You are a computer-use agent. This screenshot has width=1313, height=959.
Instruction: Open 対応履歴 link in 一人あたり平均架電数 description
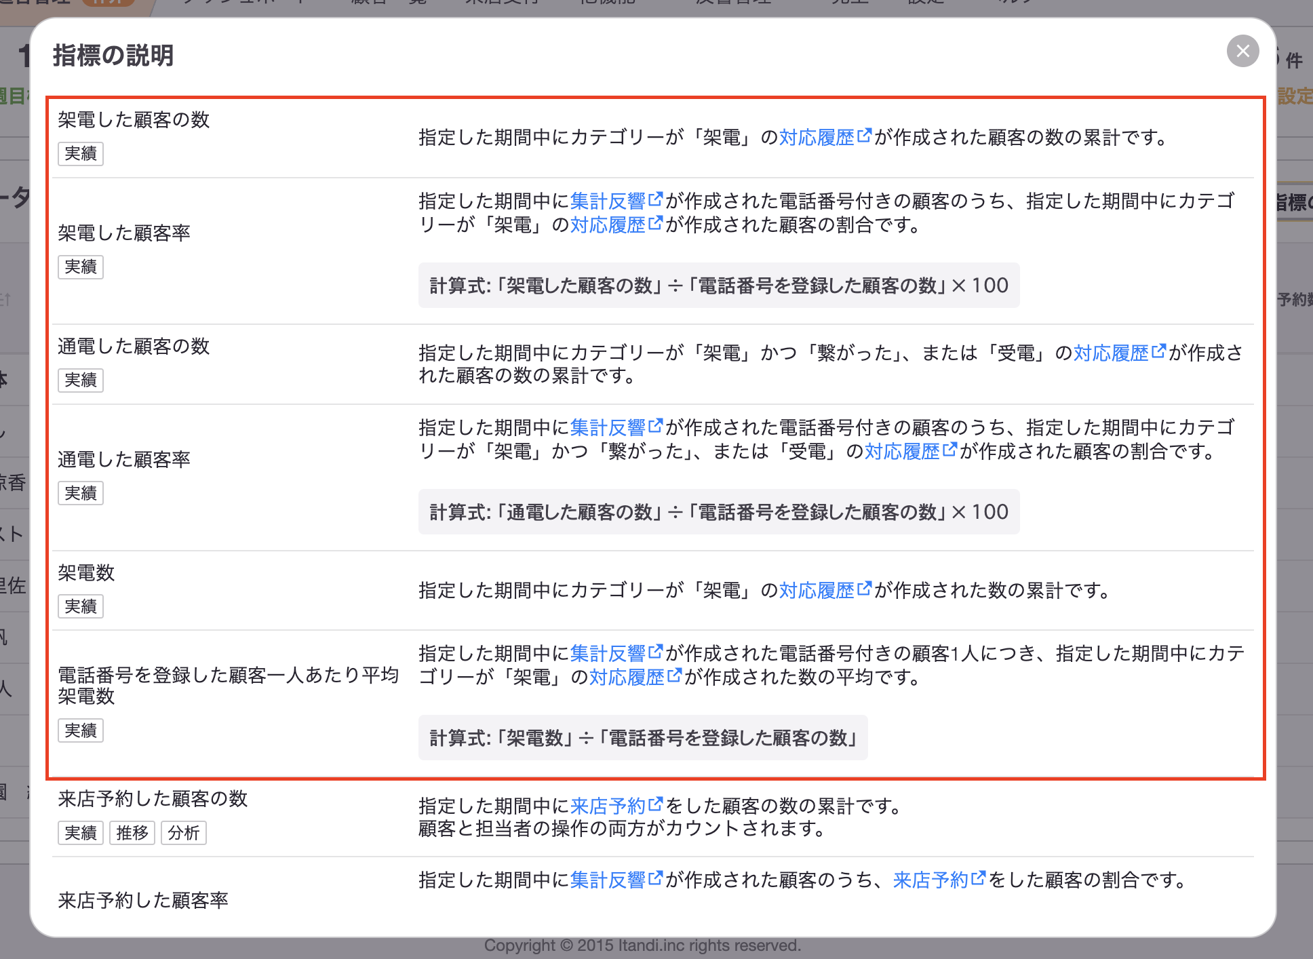(x=635, y=677)
